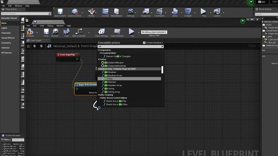The width and height of the screenshot is (278, 156).
Task: Click the search icon in Place Actors
Action: [x=50, y=13]
